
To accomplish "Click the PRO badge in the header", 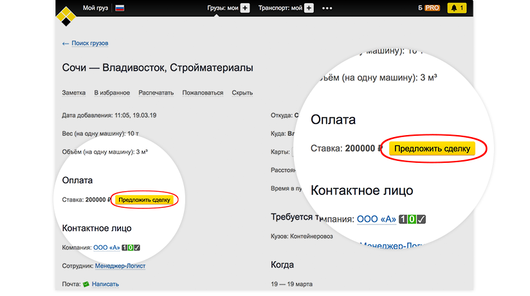I will point(432,8).
